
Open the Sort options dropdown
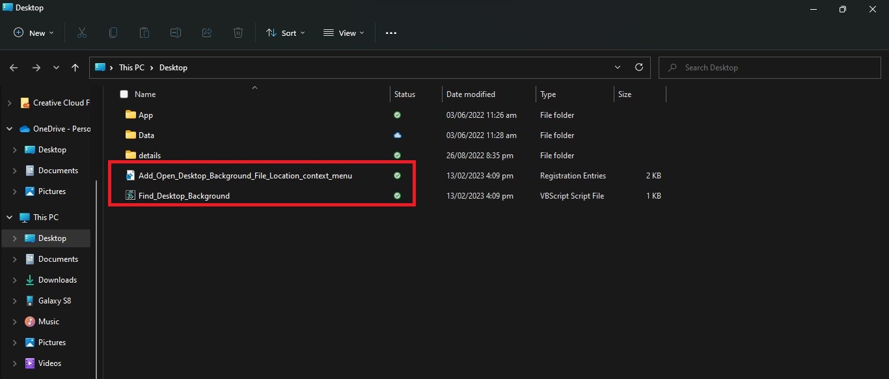[285, 33]
